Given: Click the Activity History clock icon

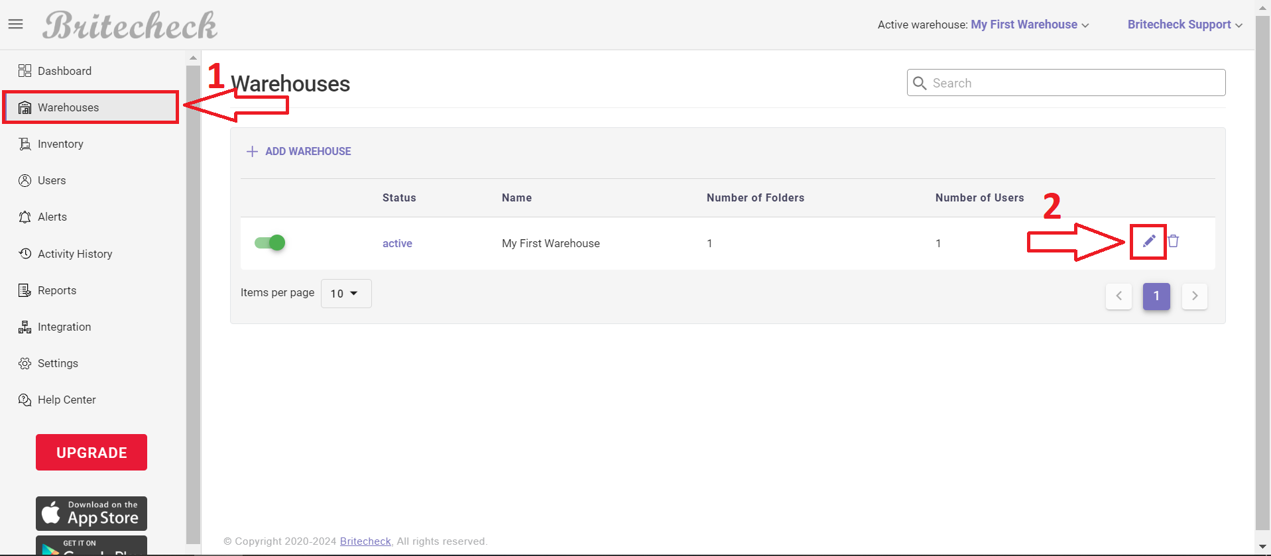Looking at the screenshot, I should (x=25, y=254).
